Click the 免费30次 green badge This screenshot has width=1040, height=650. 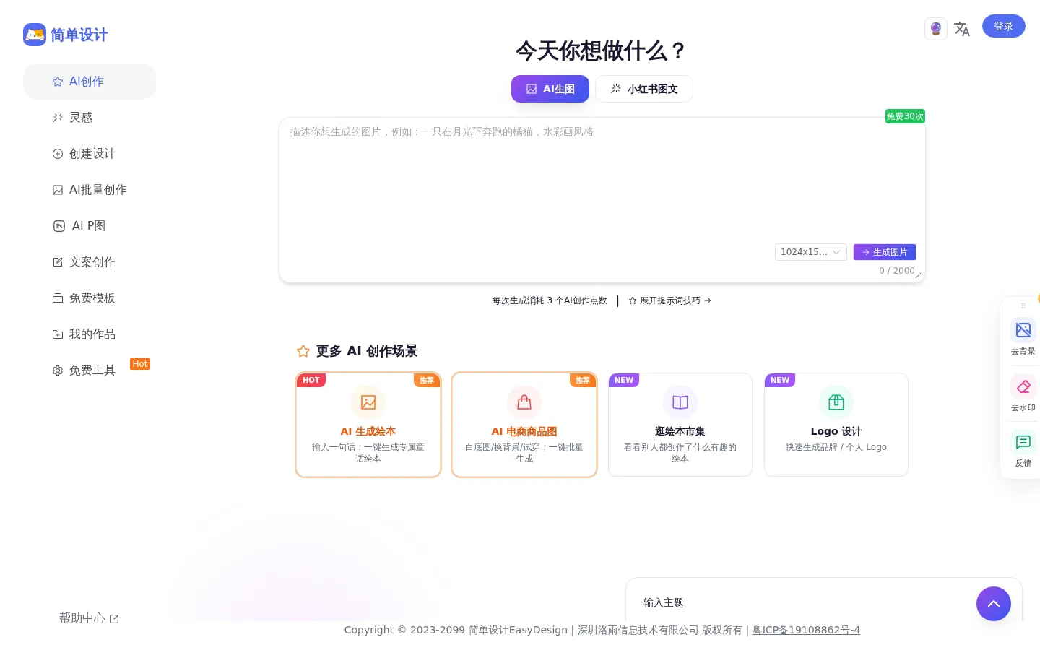click(x=905, y=116)
